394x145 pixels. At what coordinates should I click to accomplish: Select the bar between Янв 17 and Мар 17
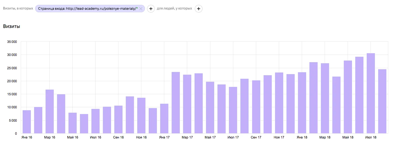click(176, 103)
